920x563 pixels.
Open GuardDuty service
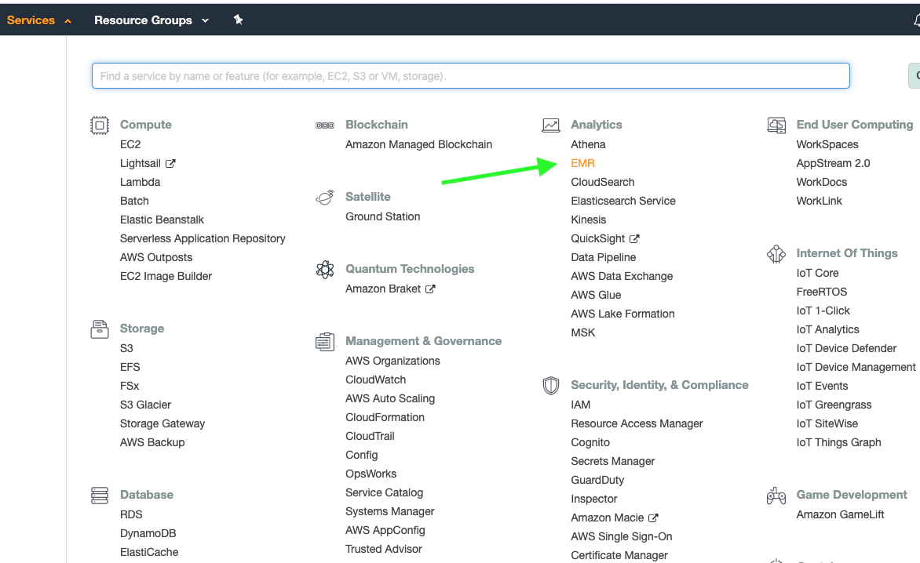pos(597,480)
